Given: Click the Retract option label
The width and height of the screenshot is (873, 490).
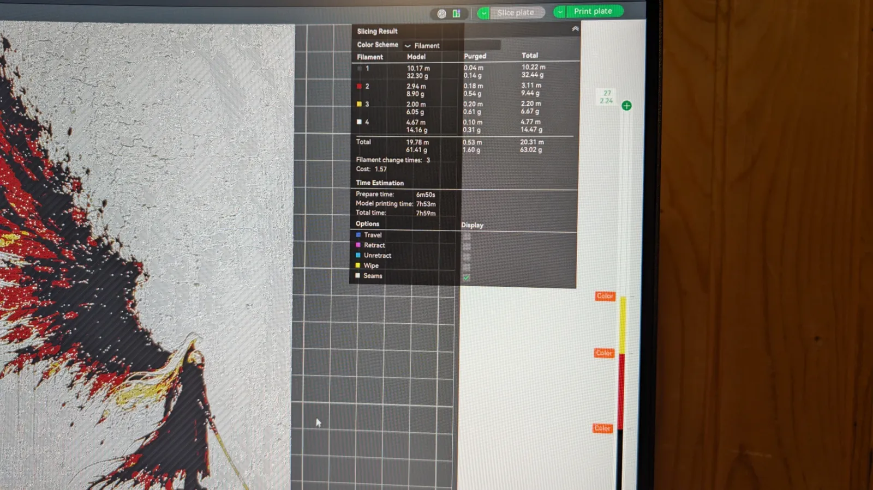Looking at the screenshot, I should tap(374, 245).
